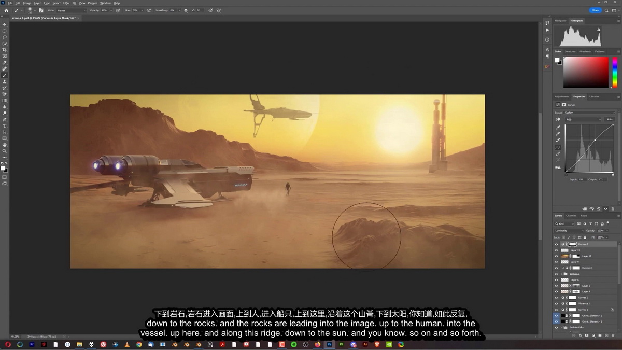Pick a color in the Color panel field
The height and width of the screenshot is (350, 622).
[586, 72]
